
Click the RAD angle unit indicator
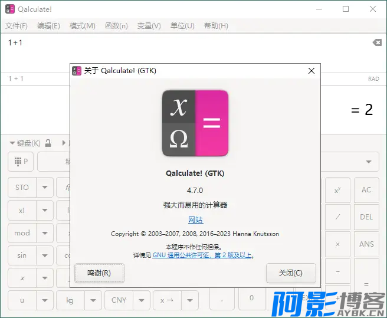click(x=373, y=79)
